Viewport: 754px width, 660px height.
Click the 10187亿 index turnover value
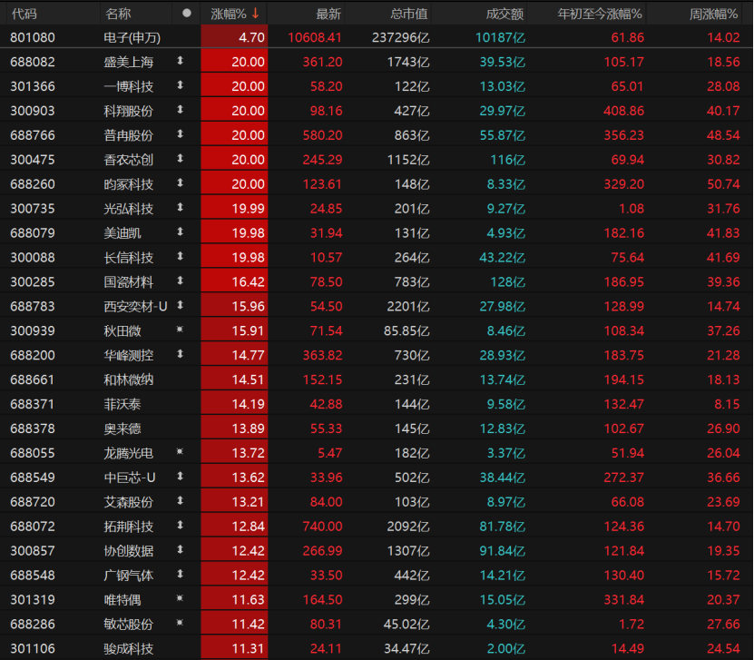[x=501, y=37]
